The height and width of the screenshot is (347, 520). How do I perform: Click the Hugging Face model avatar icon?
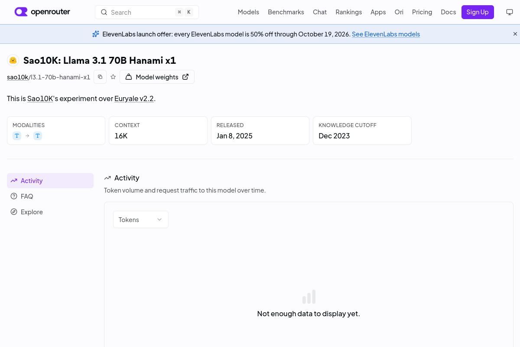pos(13,60)
